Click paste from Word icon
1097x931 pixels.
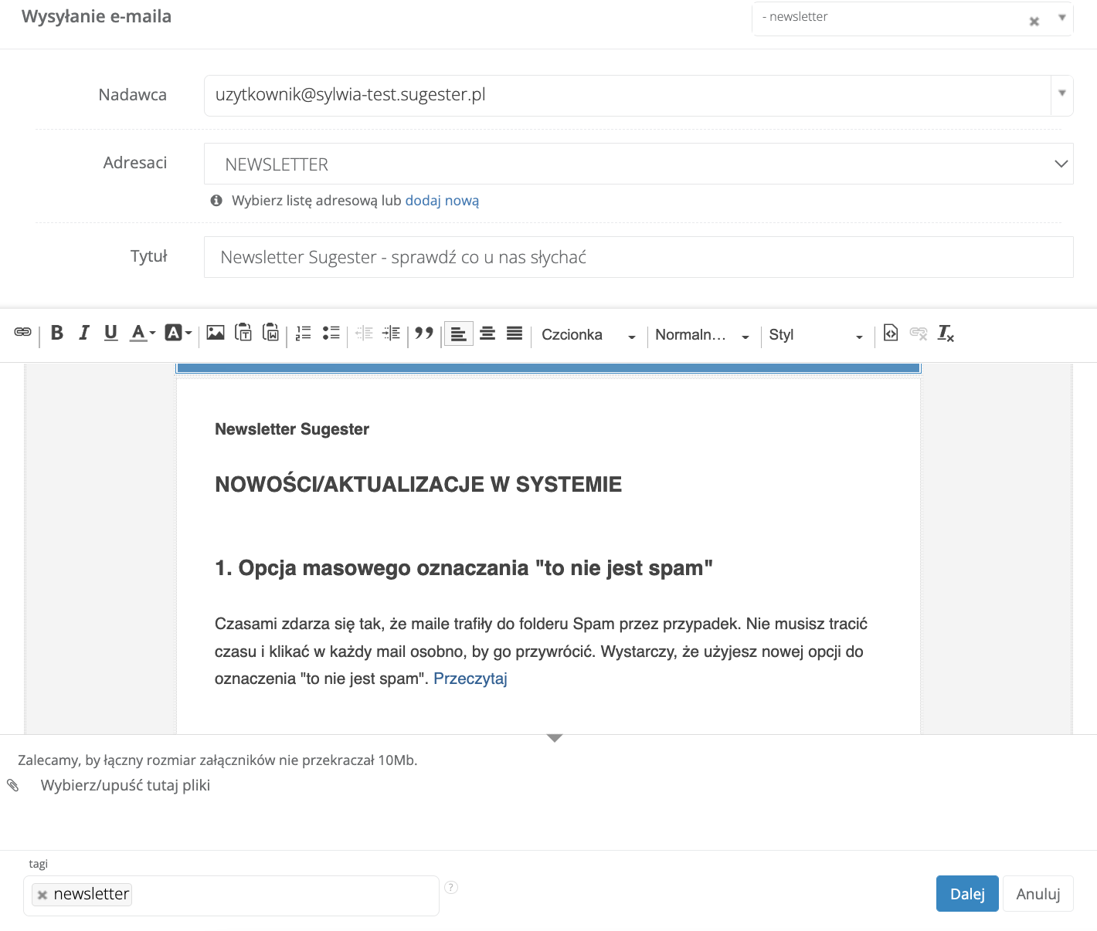271,333
